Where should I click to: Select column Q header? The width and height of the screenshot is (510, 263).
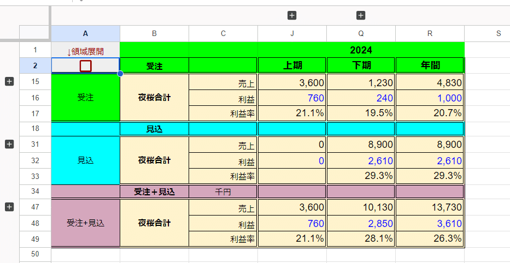pos(361,33)
